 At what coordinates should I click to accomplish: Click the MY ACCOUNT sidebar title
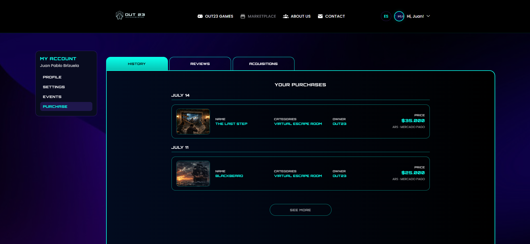58,59
